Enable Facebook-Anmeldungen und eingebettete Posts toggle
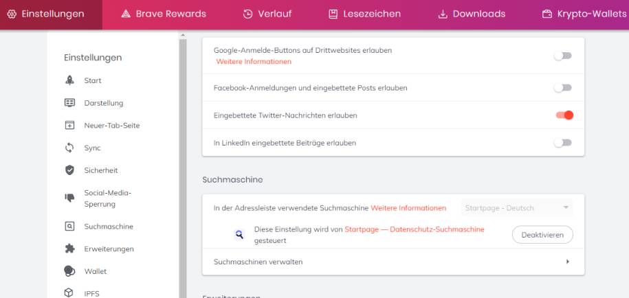The width and height of the screenshot is (629, 298). click(563, 88)
